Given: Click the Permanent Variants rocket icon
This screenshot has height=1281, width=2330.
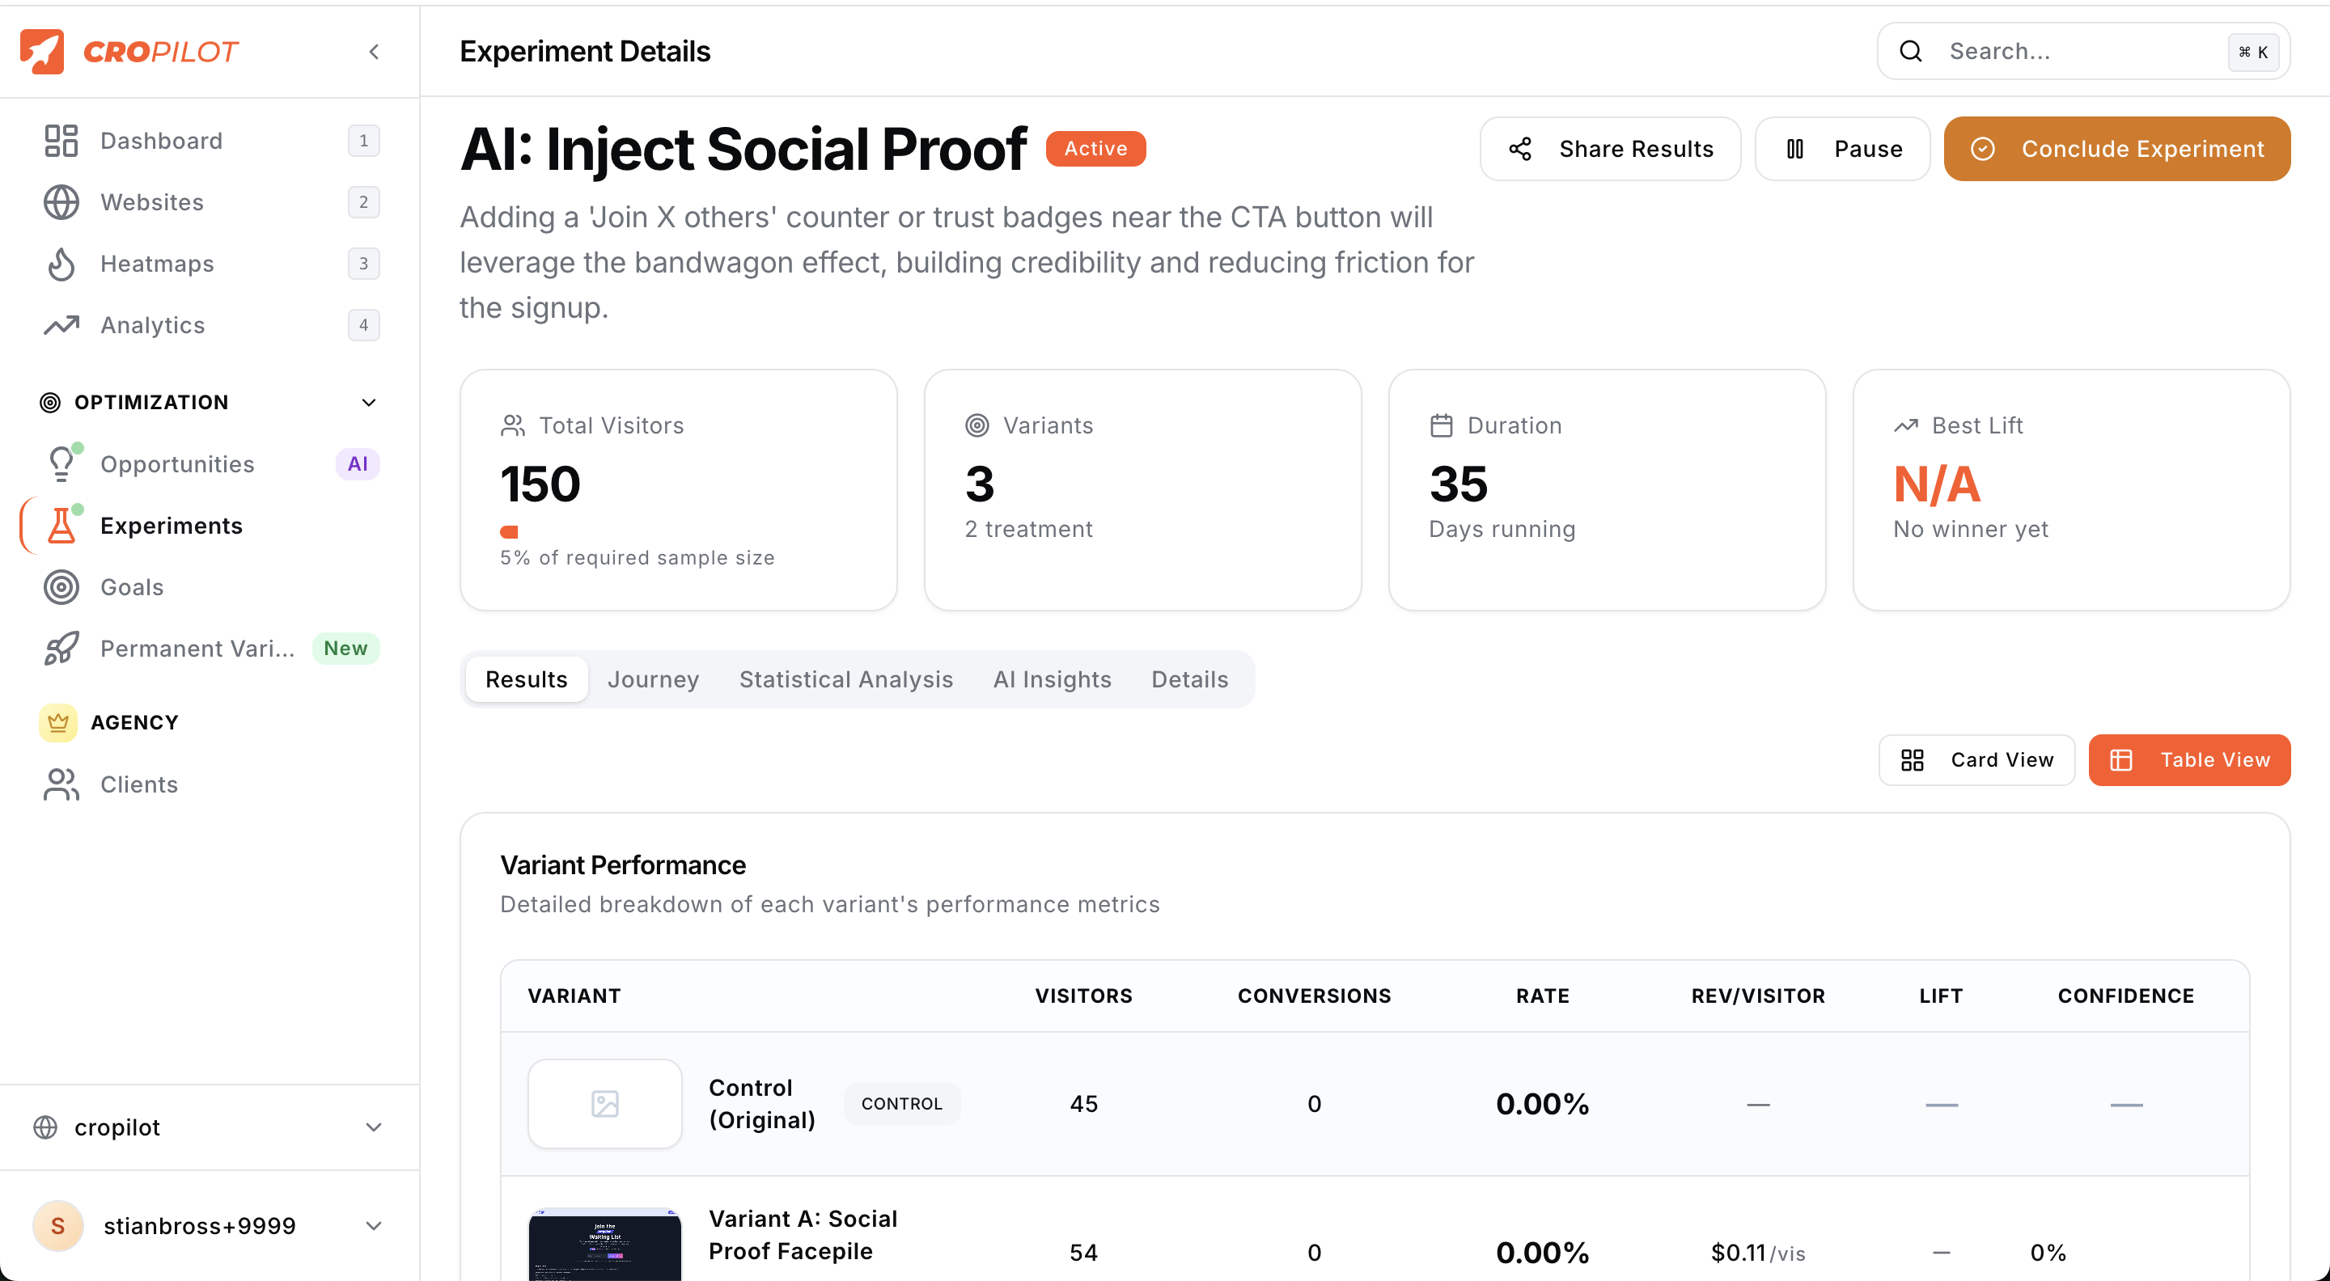Looking at the screenshot, I should point(60,649).
